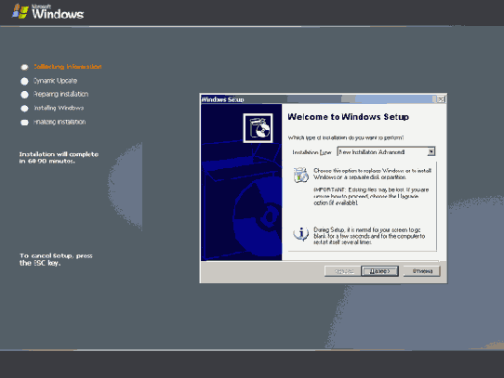Click the 'Finalizing installation' step text
The height and width of the screenshot is (378, 504).
click(x=60, y=122)
